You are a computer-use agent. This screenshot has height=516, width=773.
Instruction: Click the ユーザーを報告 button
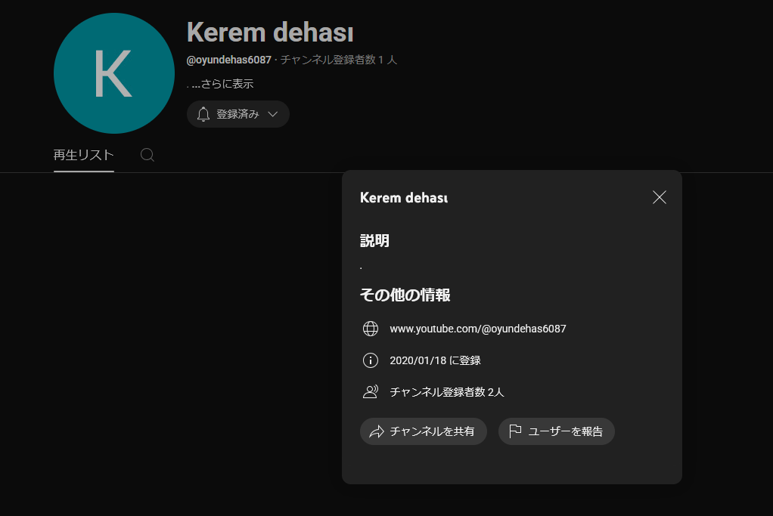point(556,431)
